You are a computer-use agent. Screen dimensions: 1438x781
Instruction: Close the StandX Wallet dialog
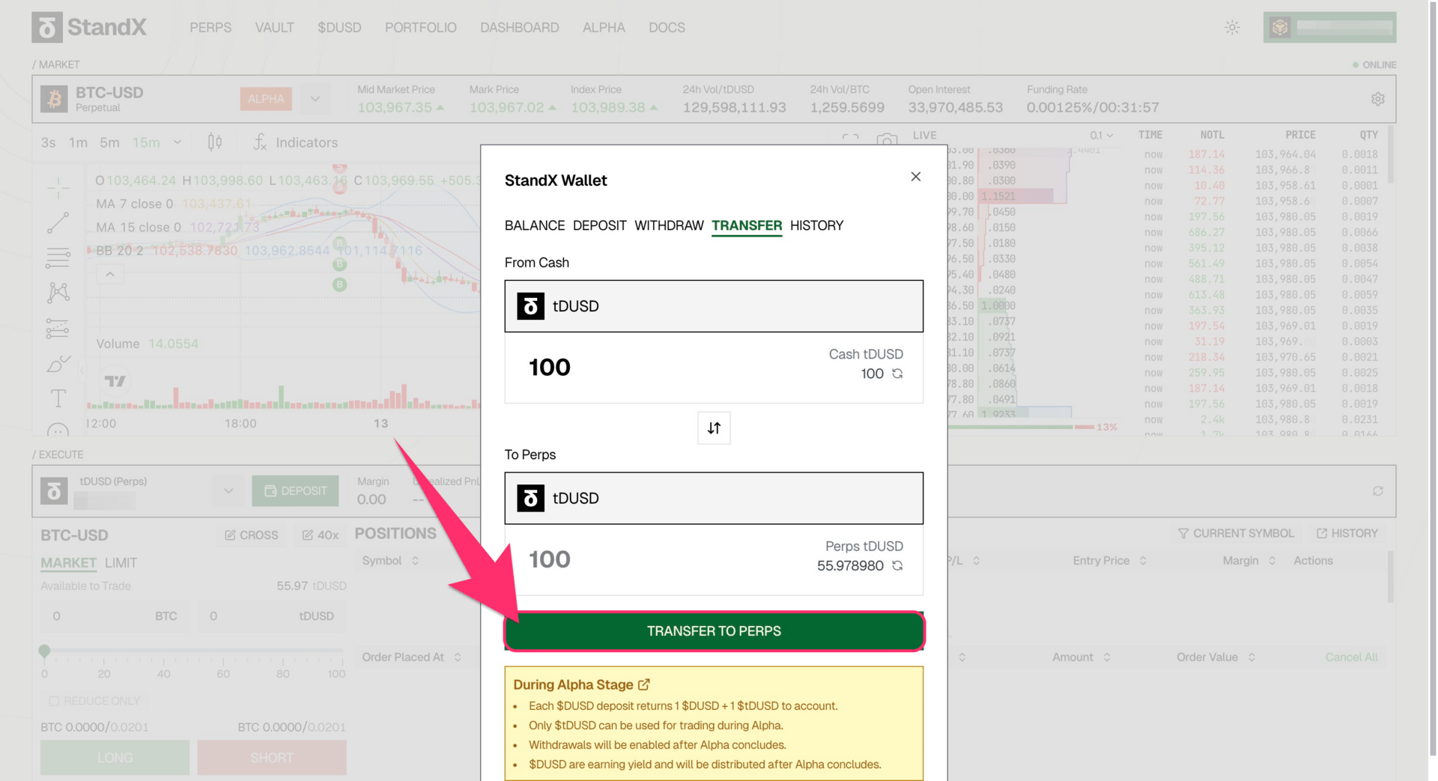(915, 177)
